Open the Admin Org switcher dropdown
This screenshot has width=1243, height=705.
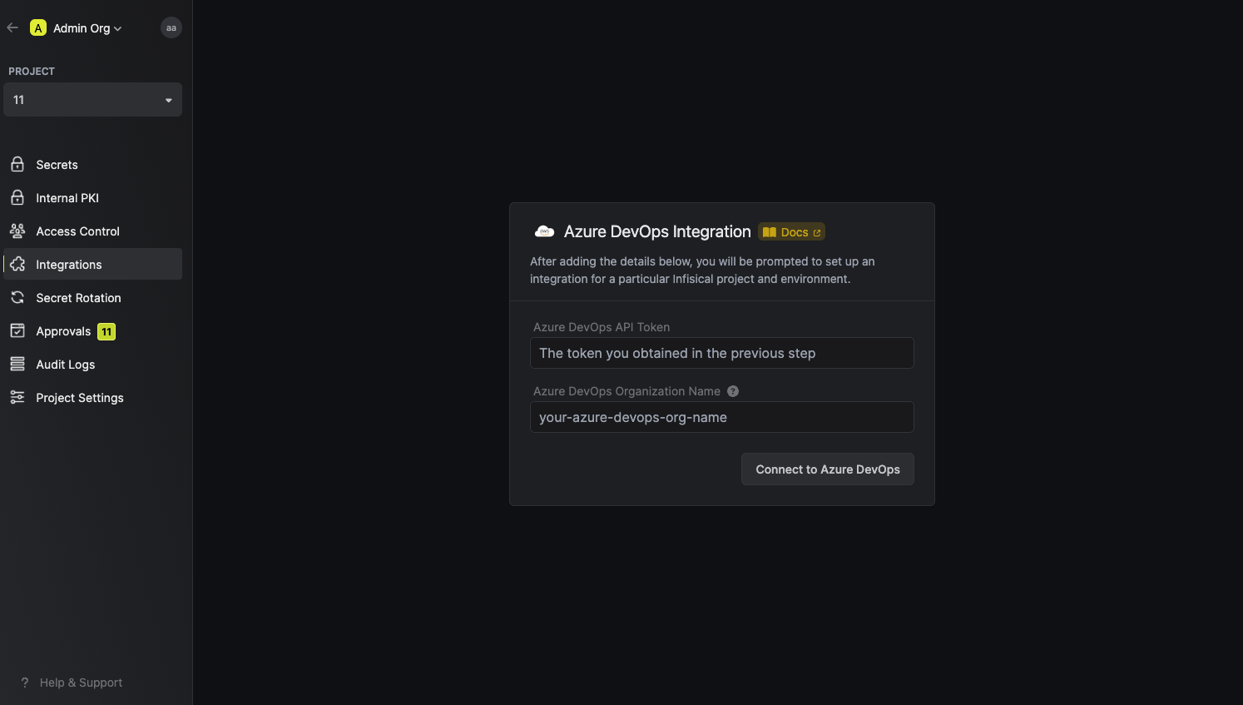tap(87, 28)
